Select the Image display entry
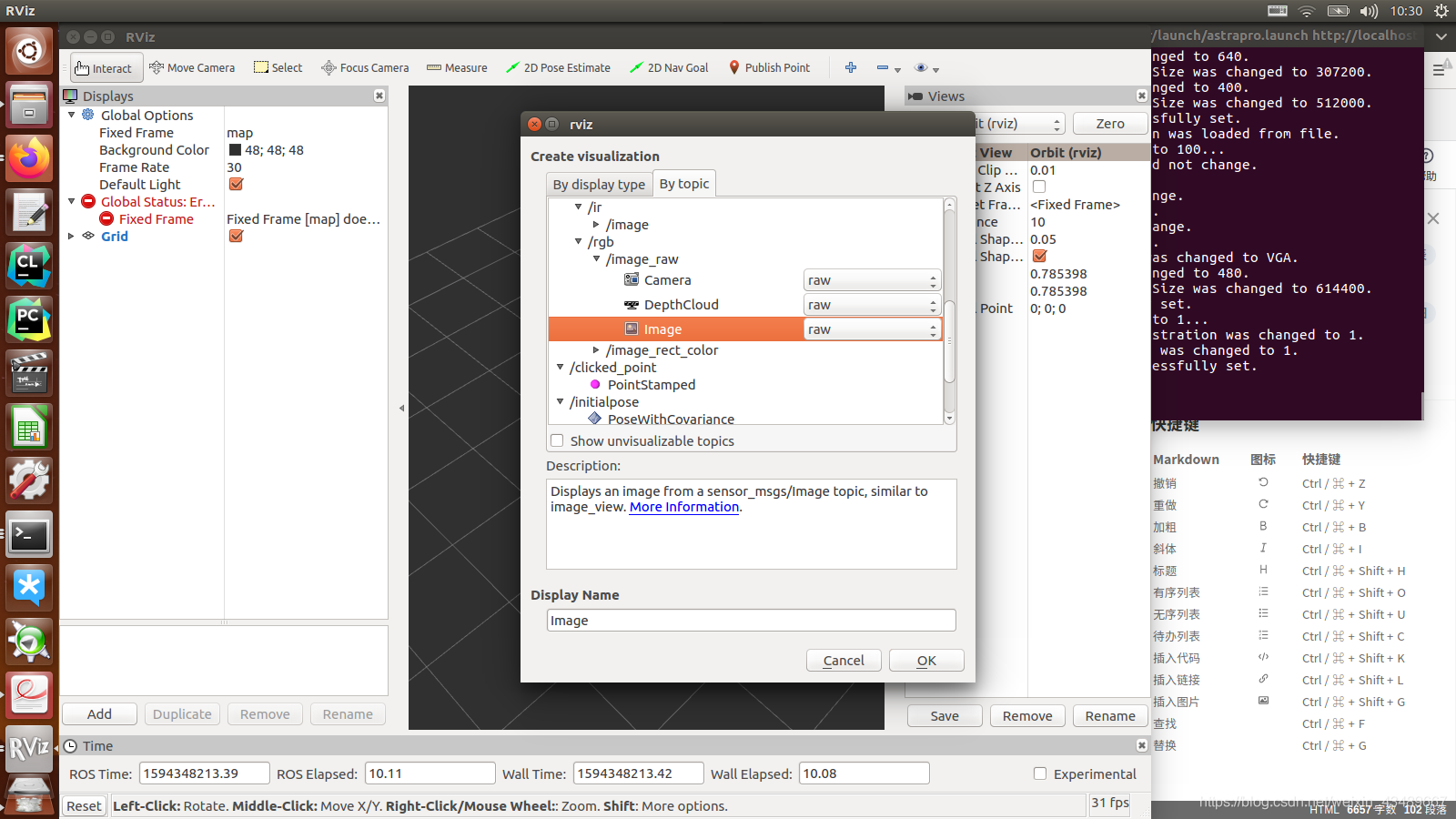This screenshot has height=819, width=1456. tap(662, 329)
